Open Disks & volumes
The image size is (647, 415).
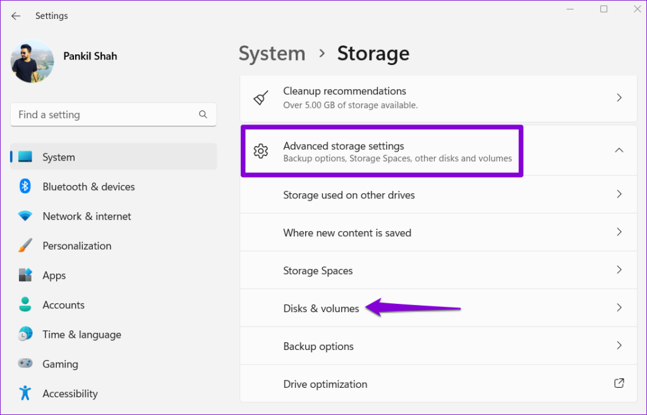click(x=438, y=308)
